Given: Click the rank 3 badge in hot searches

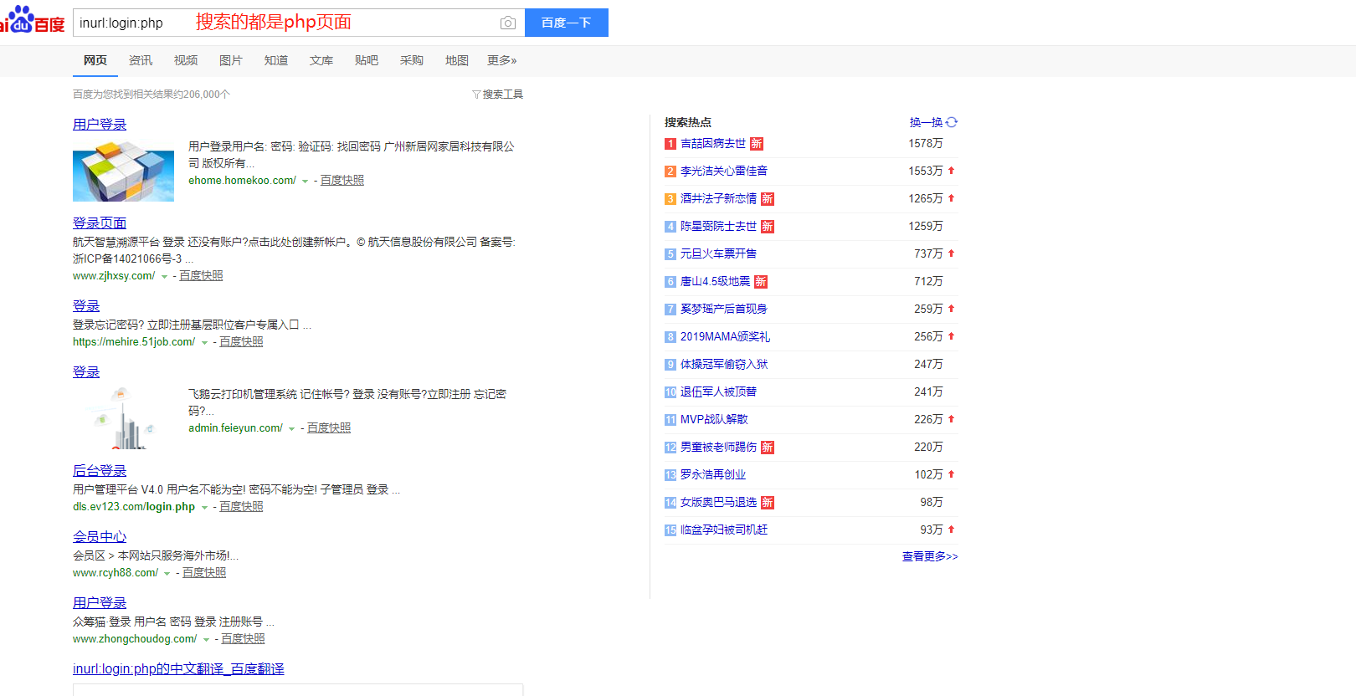Looking at the screenshot, I should (x=670, y=199).
